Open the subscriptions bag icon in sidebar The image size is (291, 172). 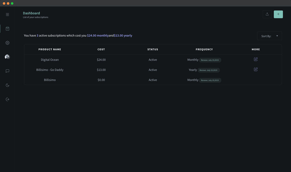click(x=7, y=29)
